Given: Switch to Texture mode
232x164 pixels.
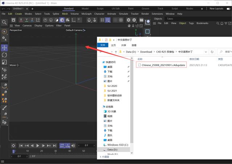Looking at the screenshot, I should (68, 20).
